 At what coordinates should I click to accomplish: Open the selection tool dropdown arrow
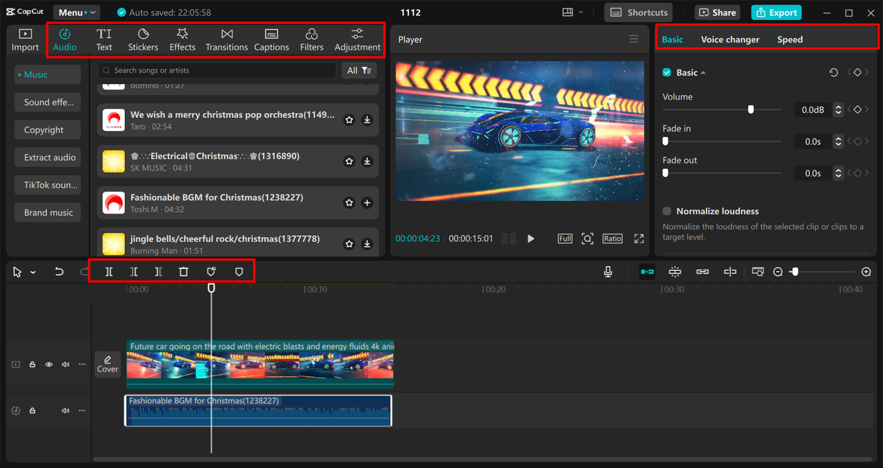[33, 272]
